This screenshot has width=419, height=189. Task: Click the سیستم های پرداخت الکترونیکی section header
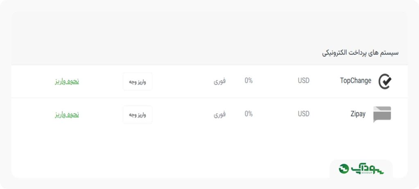[x=360, y=53]
